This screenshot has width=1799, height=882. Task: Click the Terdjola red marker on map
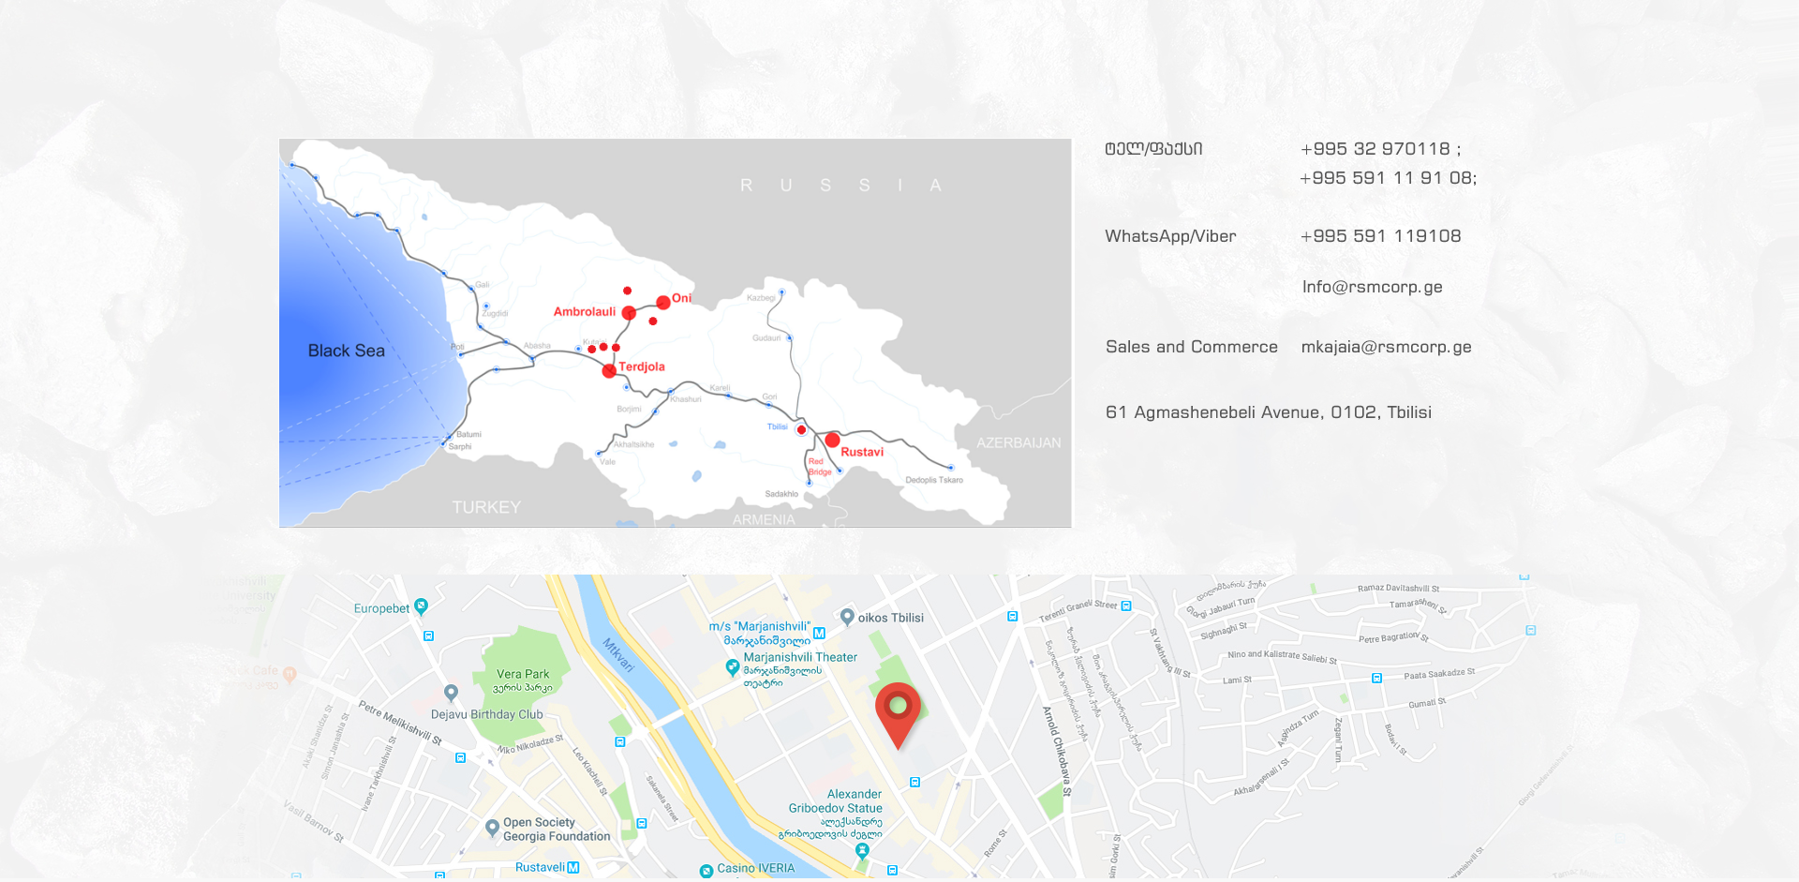(609, 371)
